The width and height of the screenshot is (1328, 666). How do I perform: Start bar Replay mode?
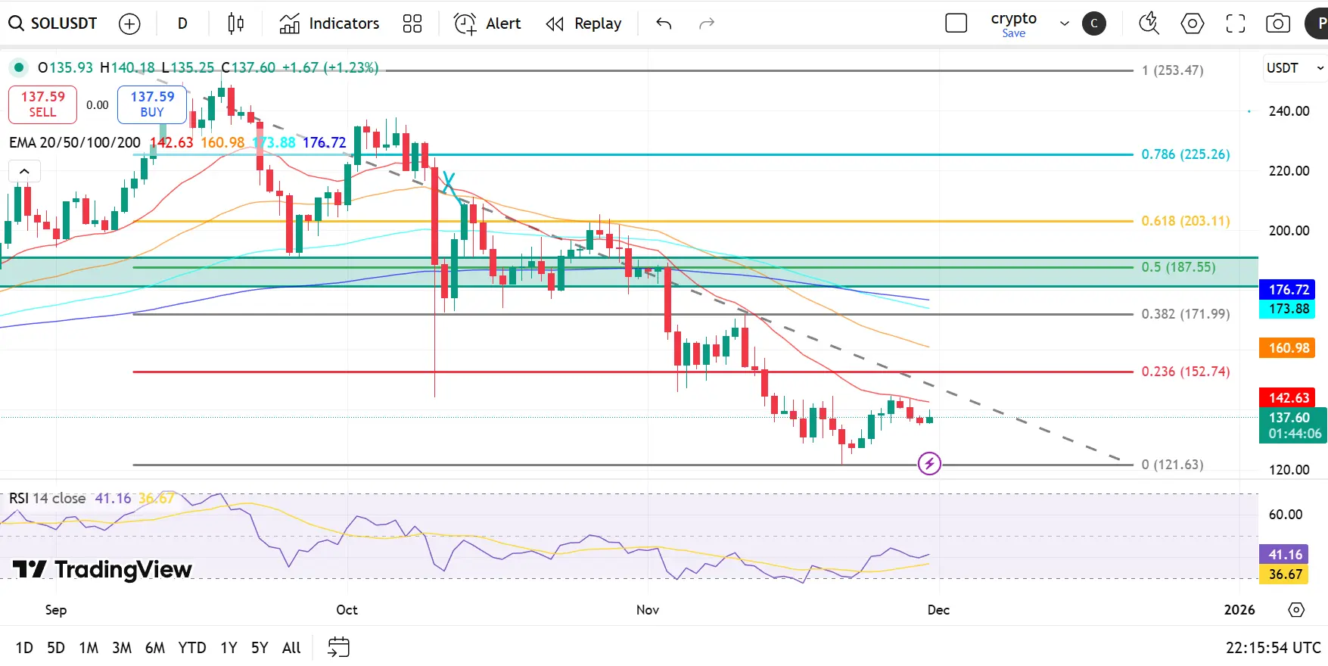583,23
